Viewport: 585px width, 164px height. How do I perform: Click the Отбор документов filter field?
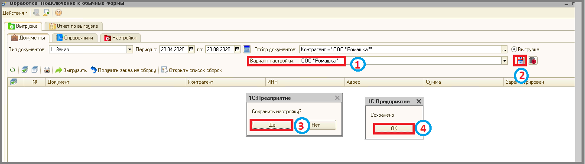click(x=400, y=49)
